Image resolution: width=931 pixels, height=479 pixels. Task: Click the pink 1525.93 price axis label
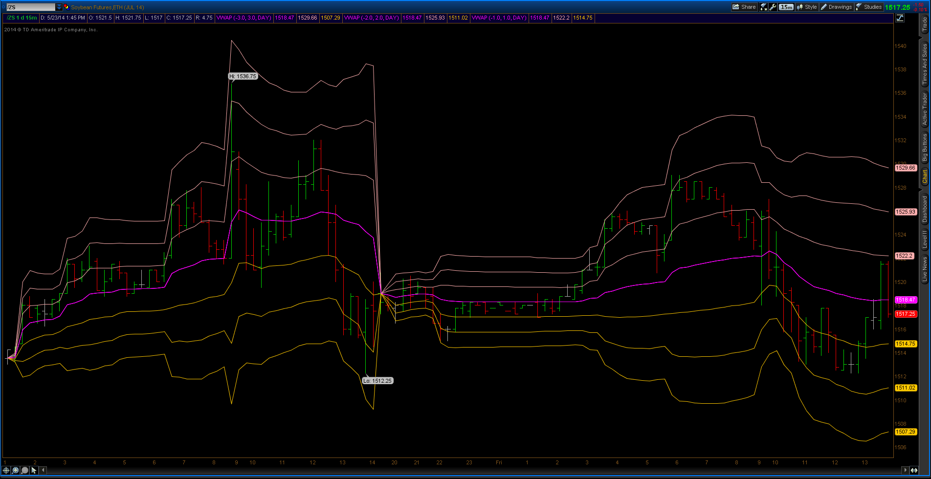coord(906,212)
